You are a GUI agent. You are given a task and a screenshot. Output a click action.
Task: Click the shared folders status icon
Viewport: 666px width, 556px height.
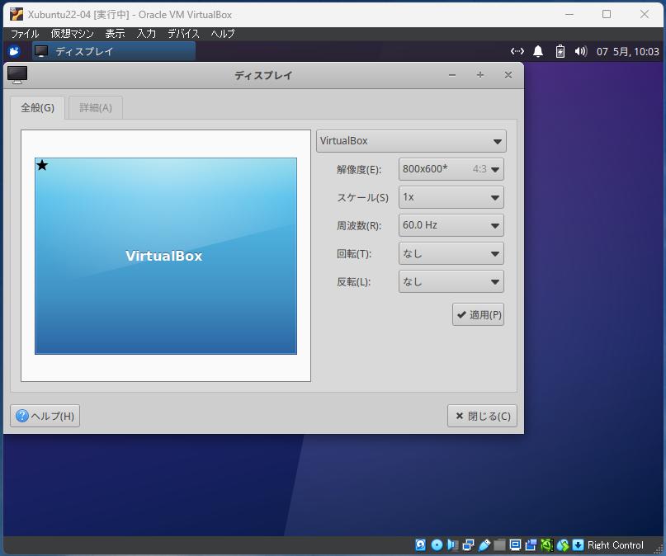click(499, 544)
